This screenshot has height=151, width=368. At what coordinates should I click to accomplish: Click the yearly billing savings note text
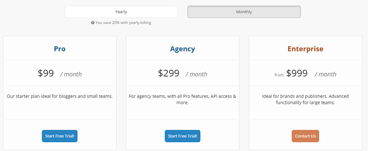123,23
